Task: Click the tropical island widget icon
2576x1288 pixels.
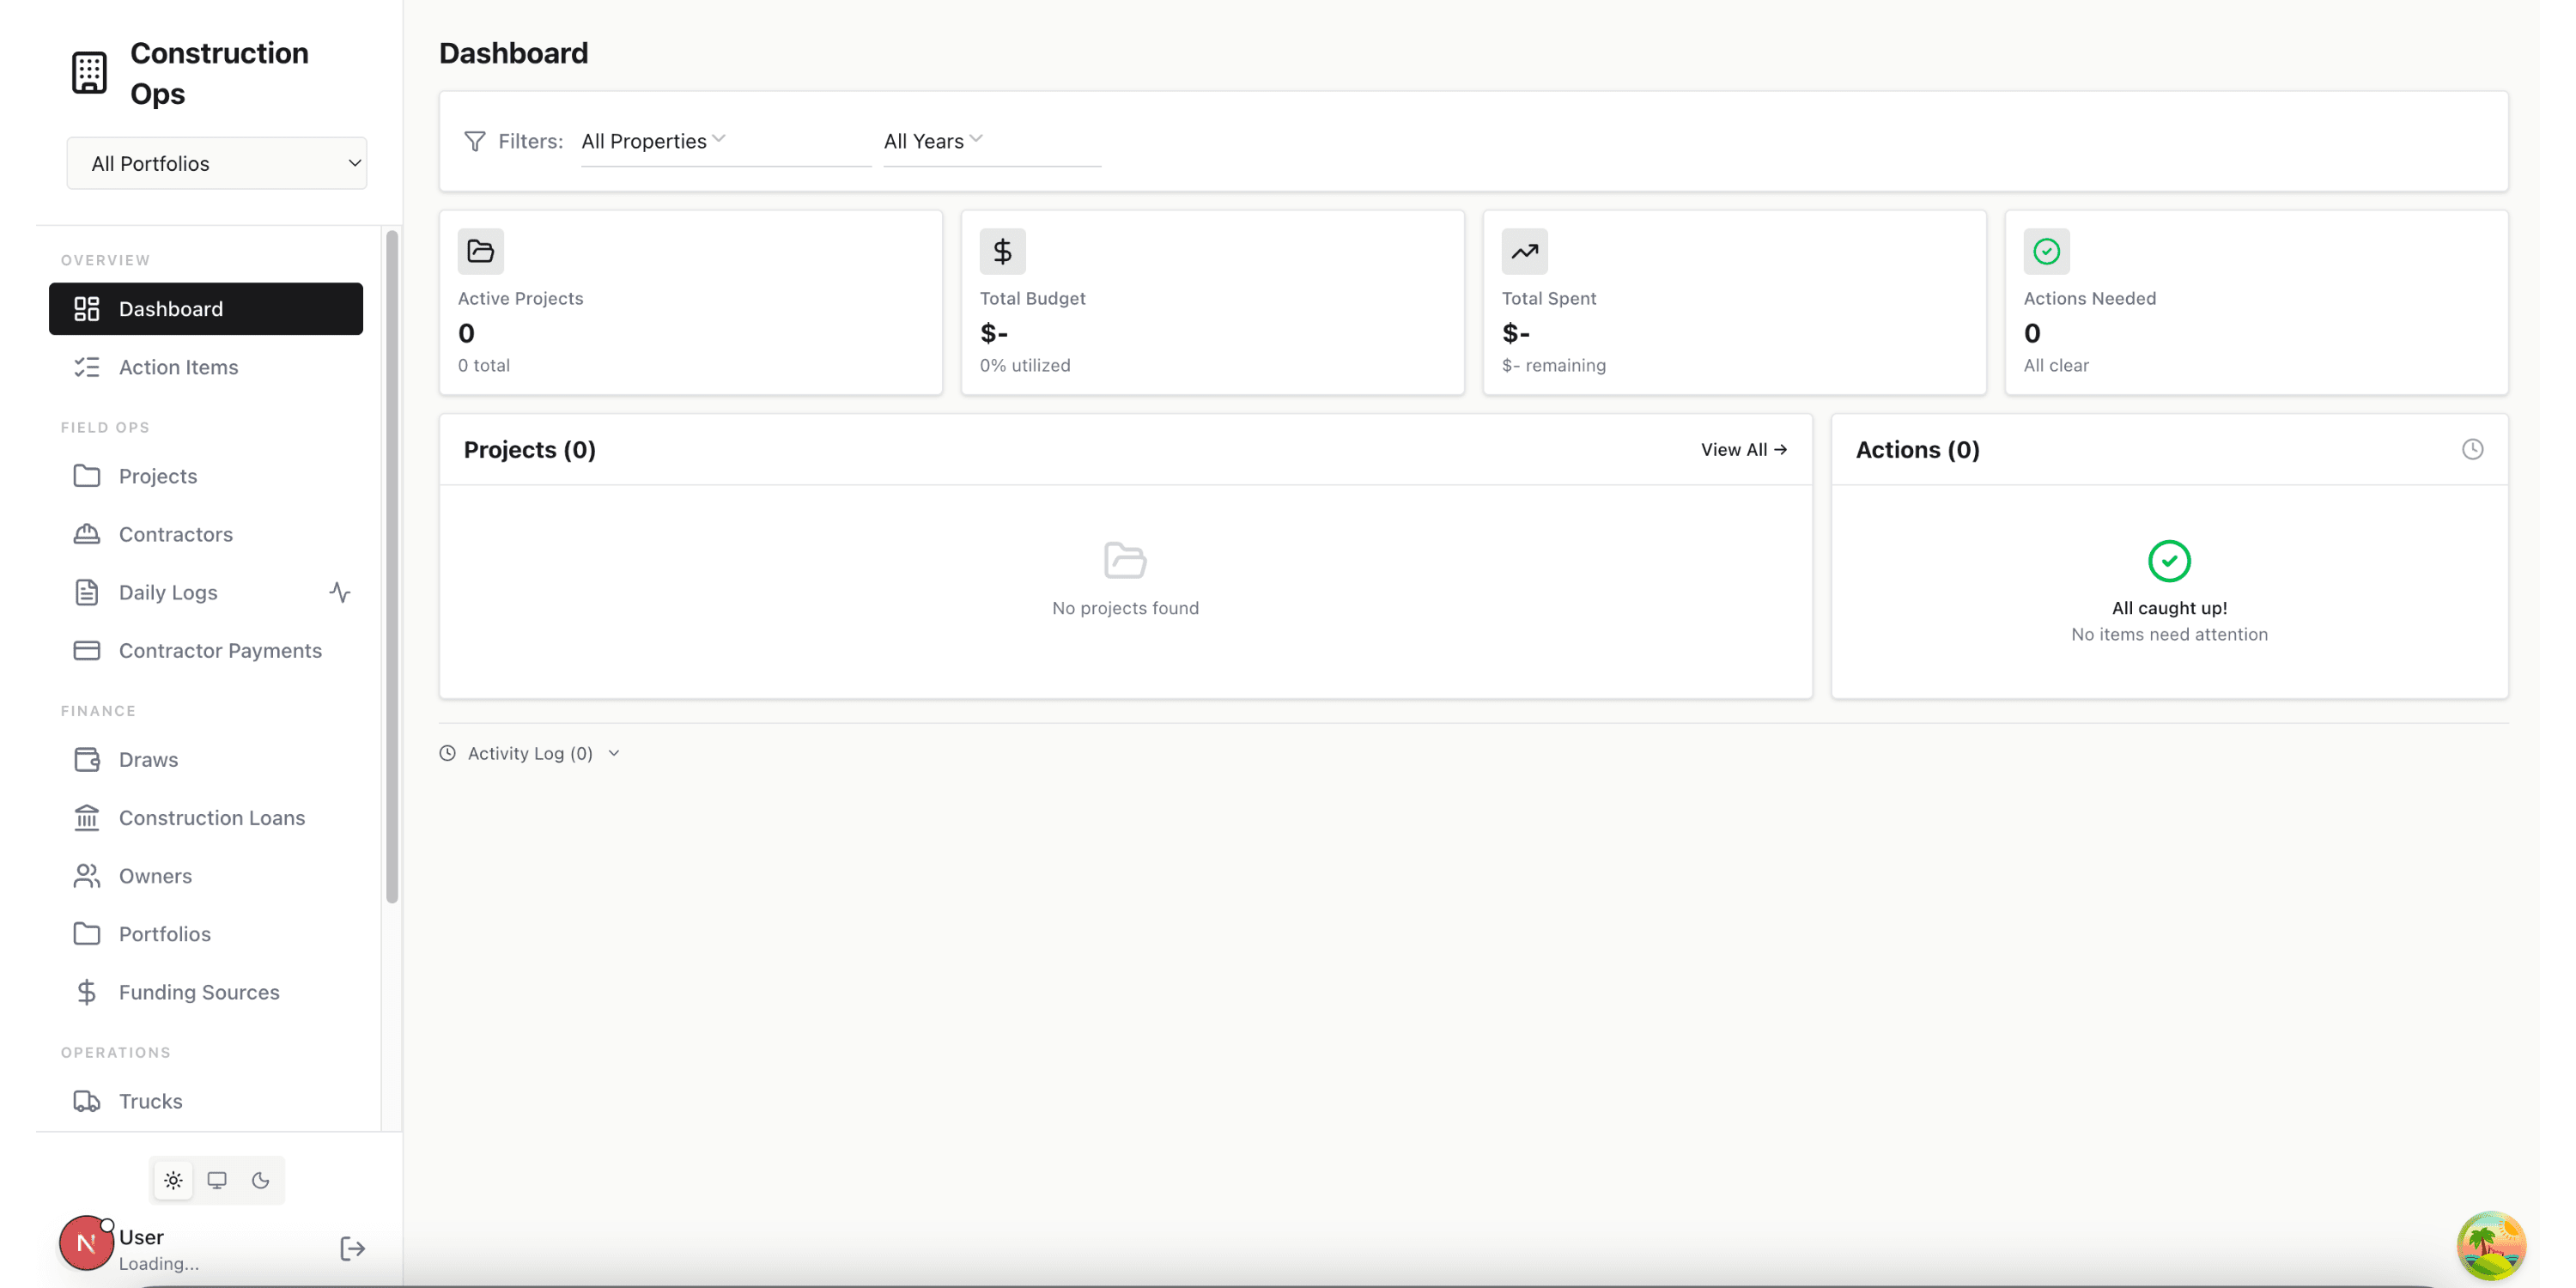Action: coord(2491,1244)
